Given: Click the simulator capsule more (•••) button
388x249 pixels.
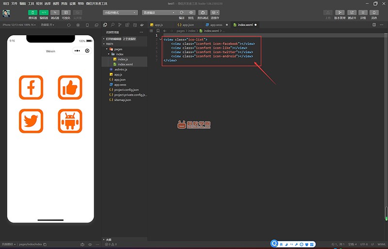Looking at the screenshot, I should [77, 51].
